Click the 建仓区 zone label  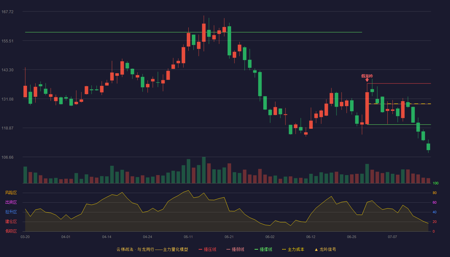pyautogui.click(x=11, y=222)
